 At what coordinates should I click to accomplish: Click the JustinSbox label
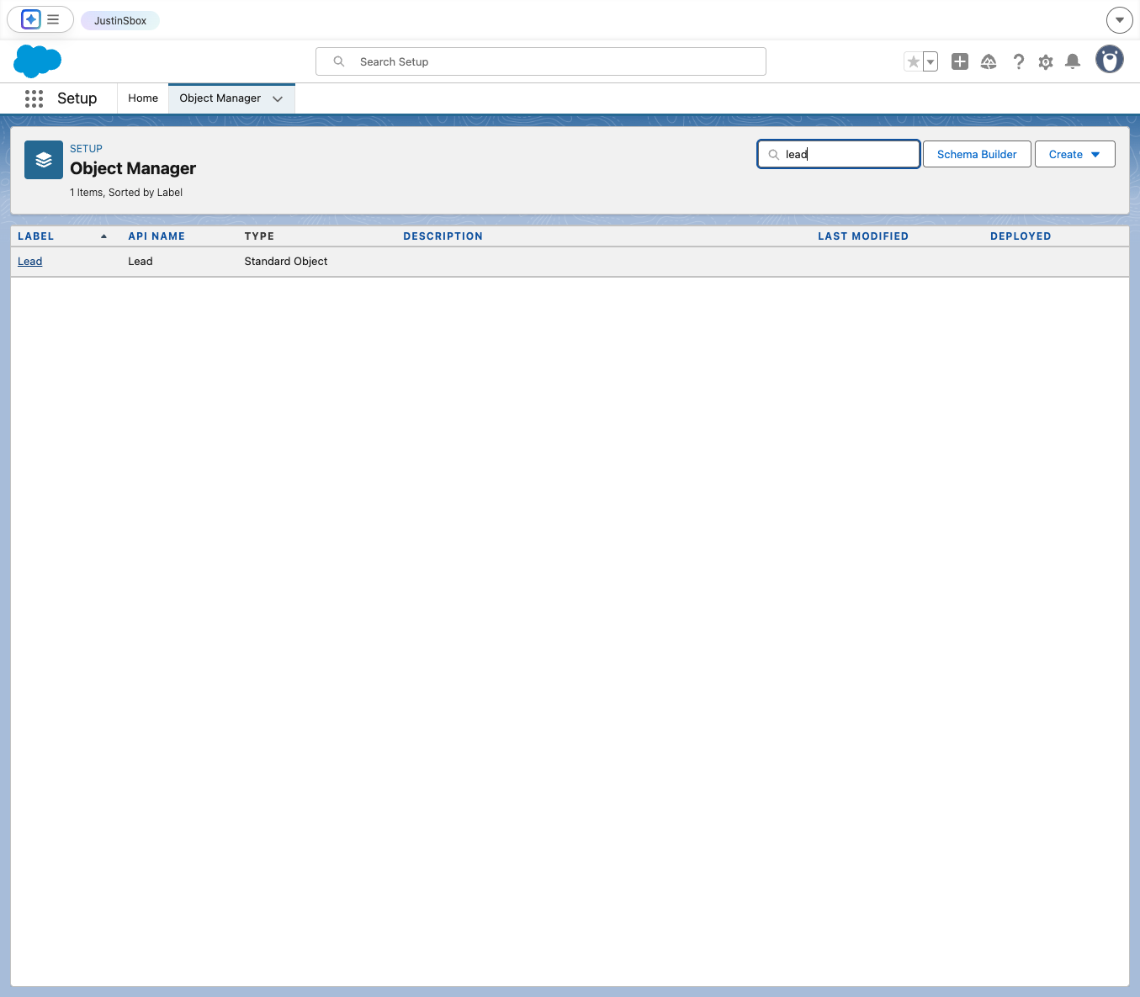pos(120,20)
